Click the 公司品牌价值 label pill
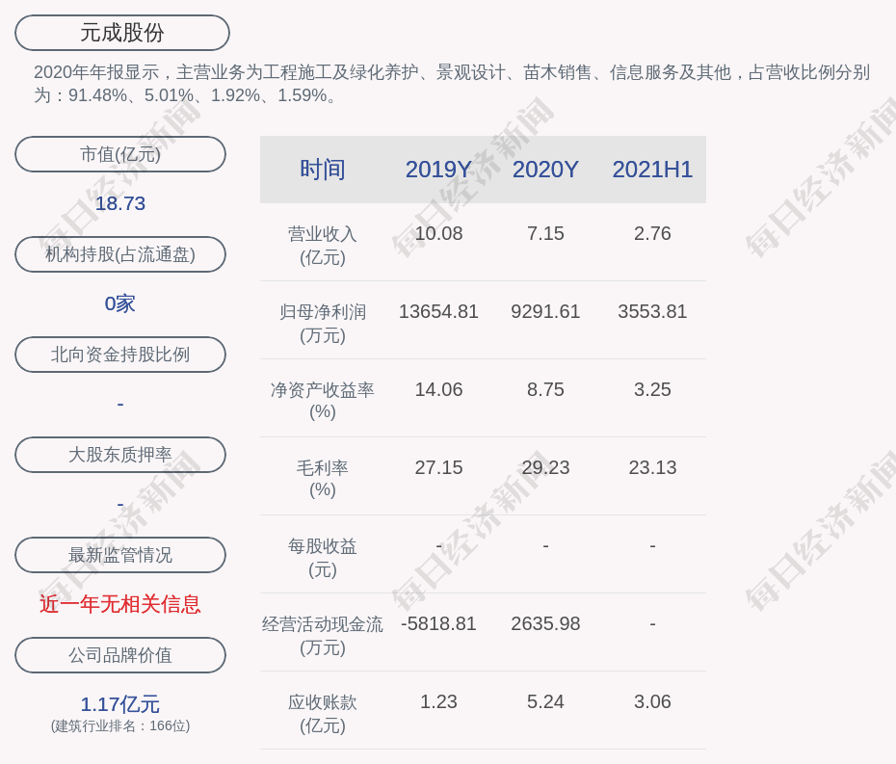Viewport: 896px width, 764px height. point(120,655)
